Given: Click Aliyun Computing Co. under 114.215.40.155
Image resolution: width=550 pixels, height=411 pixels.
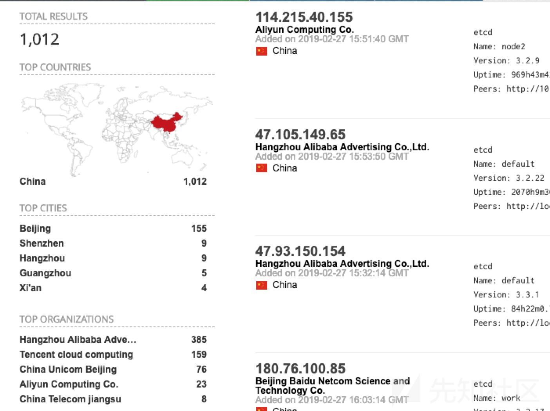Looking at the screenshot, I should coord(305,29).
